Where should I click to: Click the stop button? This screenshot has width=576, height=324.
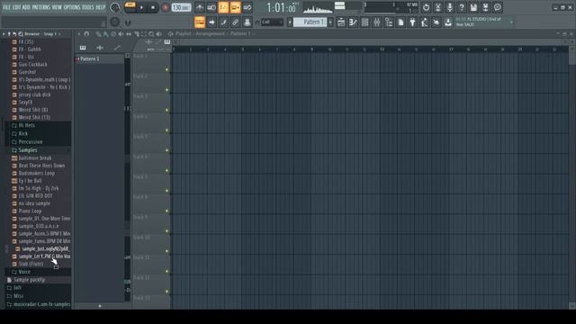pyautogui.click(x=153, y=7)
